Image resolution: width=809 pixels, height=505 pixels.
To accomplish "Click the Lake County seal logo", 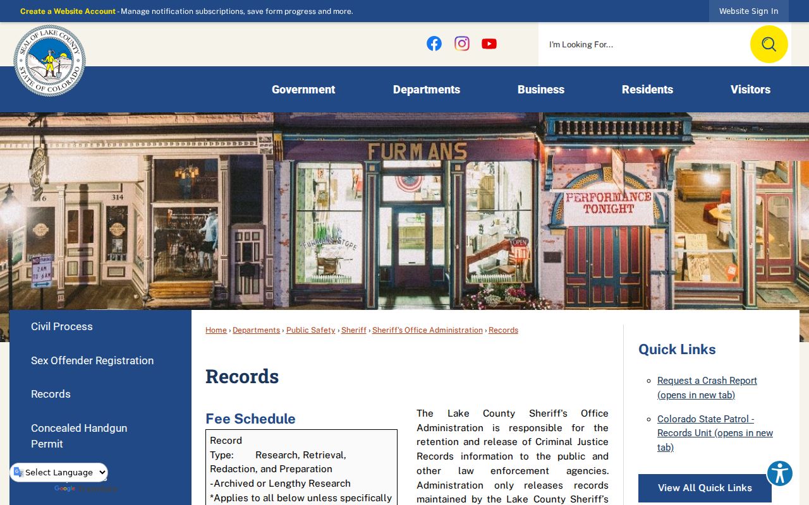I will tap(49, 61).
